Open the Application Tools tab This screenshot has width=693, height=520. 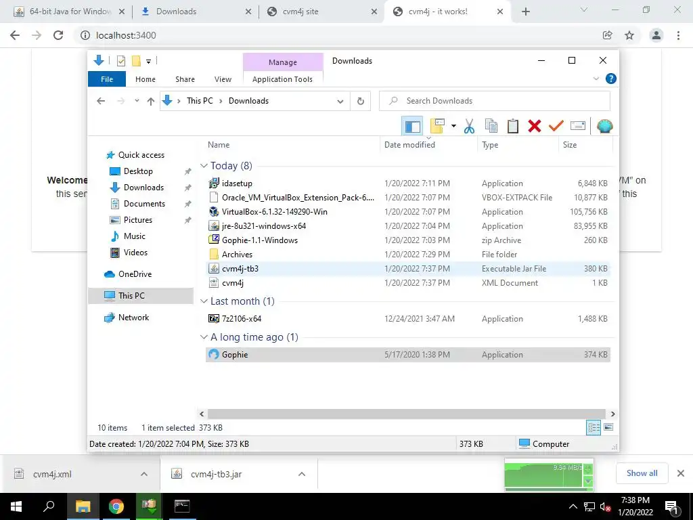(x=282, y=79)
